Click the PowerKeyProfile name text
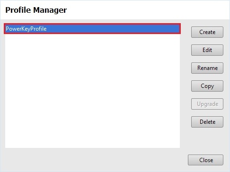The image size is (230, 172). pyautogui.click(x=26, y=29)
